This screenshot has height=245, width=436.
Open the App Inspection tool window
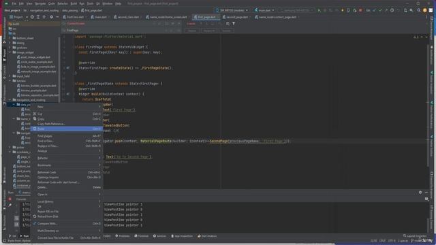(182, 236)
